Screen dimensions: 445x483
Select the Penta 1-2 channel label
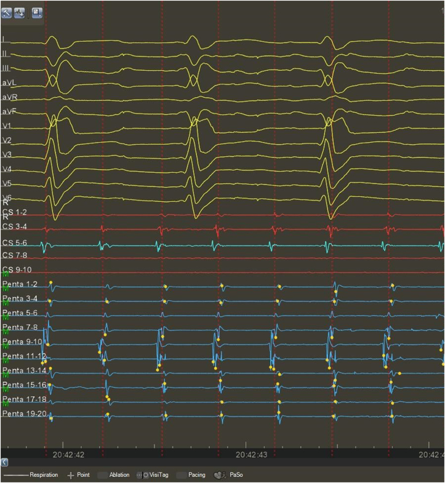coord(20,284)
